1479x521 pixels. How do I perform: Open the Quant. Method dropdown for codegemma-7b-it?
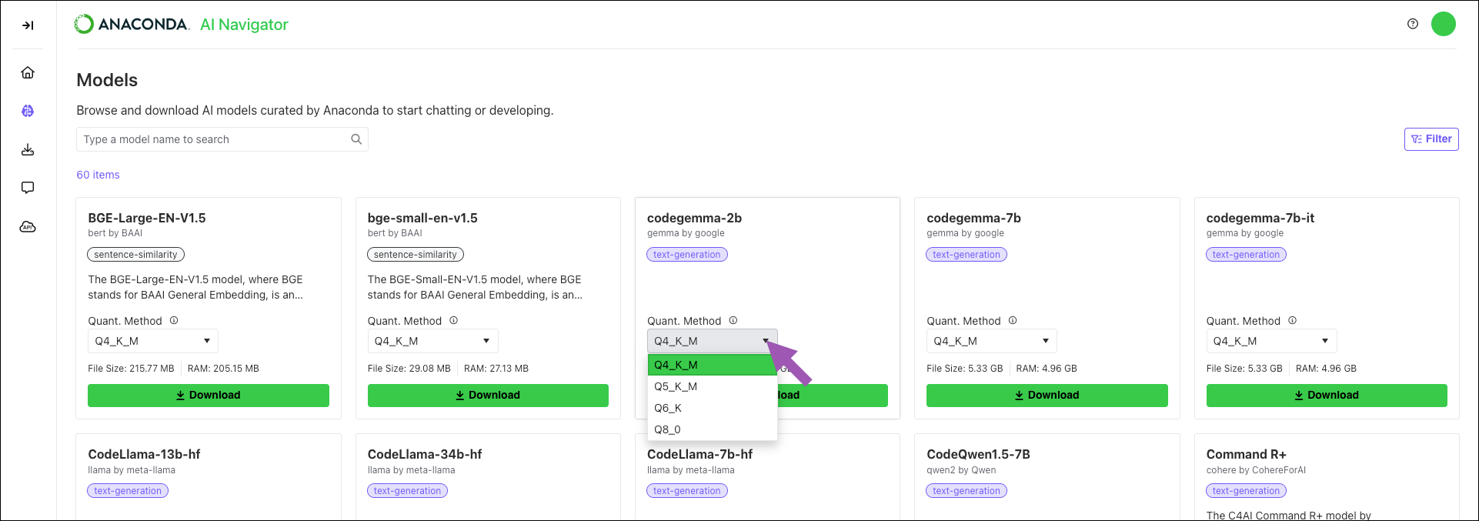pos(1271,341)
